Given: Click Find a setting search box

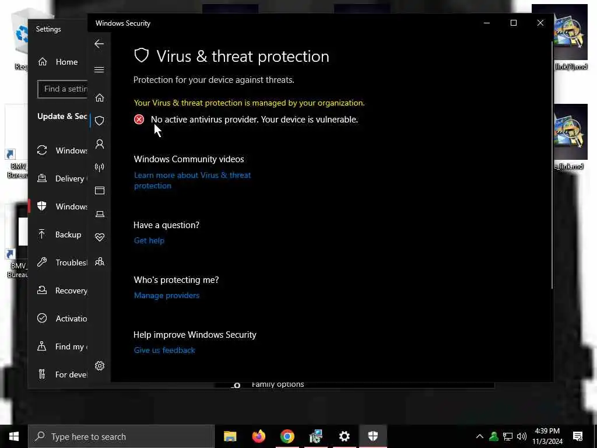Looking at the screenshot, I should coord(63,89).
